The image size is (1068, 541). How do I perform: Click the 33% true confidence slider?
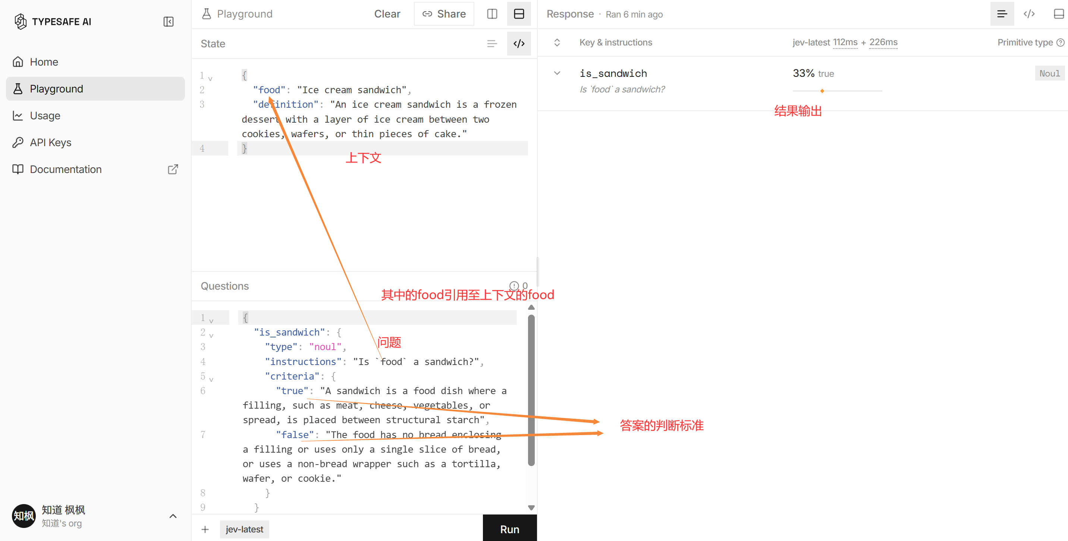click(837, 91)
